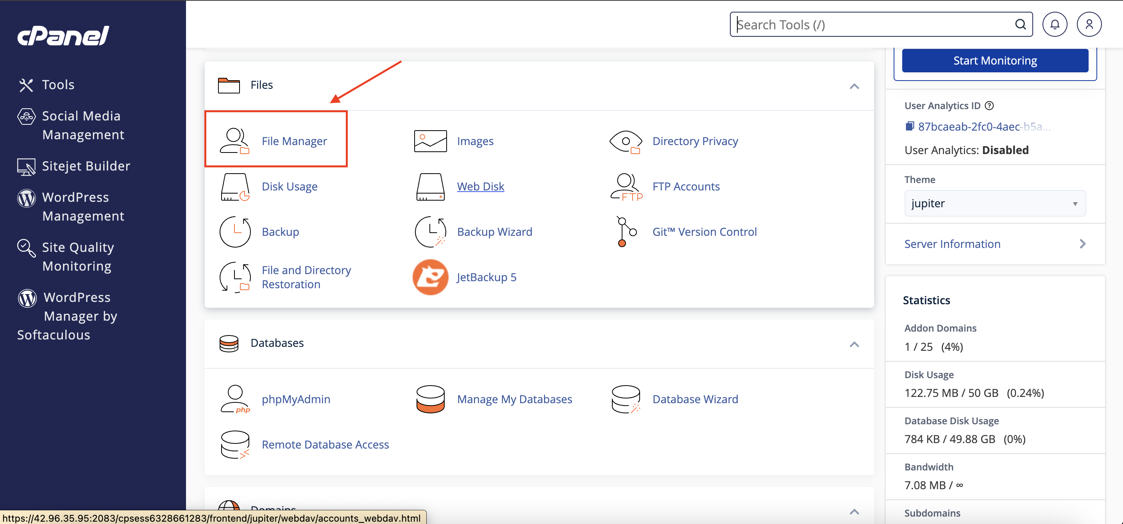This screenshot has width=1123, height=524.
Task: Click the Remote Database Access link
Action: (x=325, y=444)
